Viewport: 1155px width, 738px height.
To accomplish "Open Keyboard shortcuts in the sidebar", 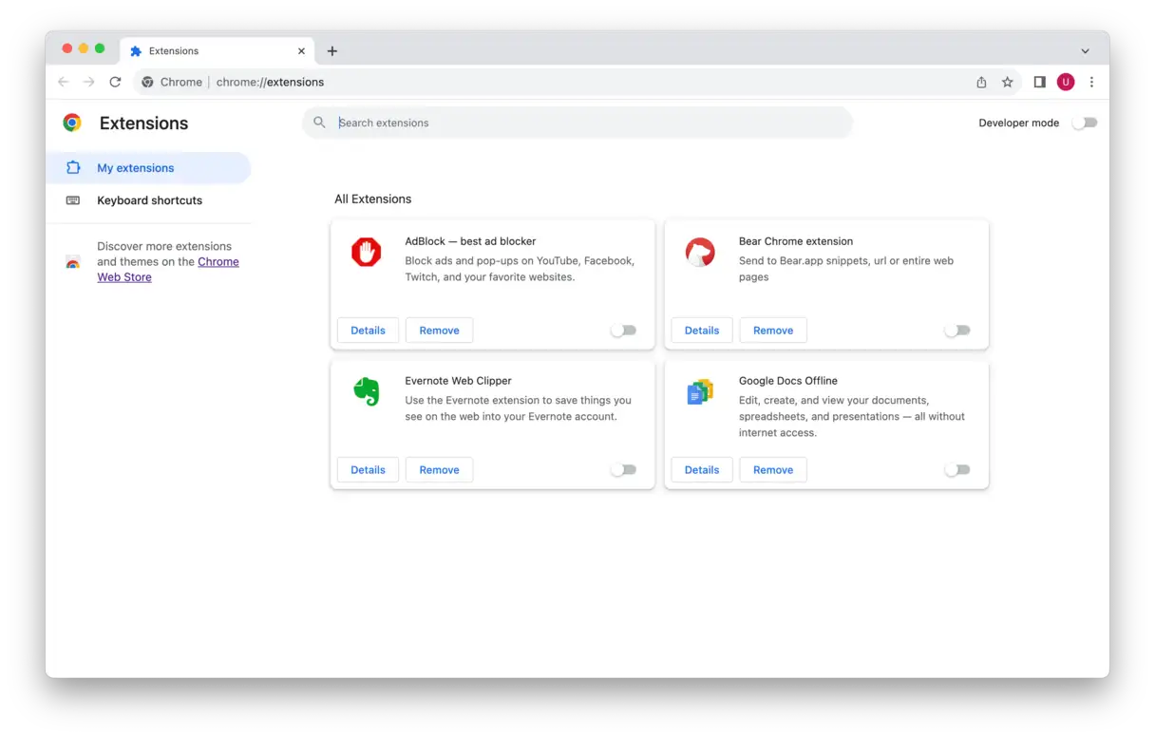I will [x=149, y=200].
